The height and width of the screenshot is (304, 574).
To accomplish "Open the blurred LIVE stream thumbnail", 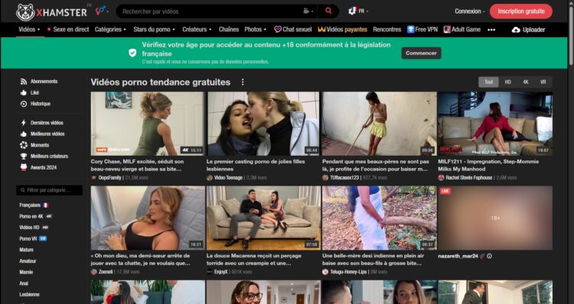I will tap(495, 218).
